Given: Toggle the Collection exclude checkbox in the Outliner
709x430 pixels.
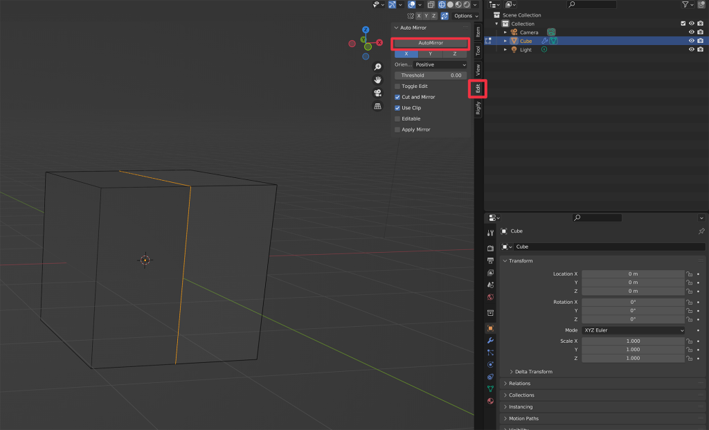Looking at the screenshot, I should click(683, 24).
